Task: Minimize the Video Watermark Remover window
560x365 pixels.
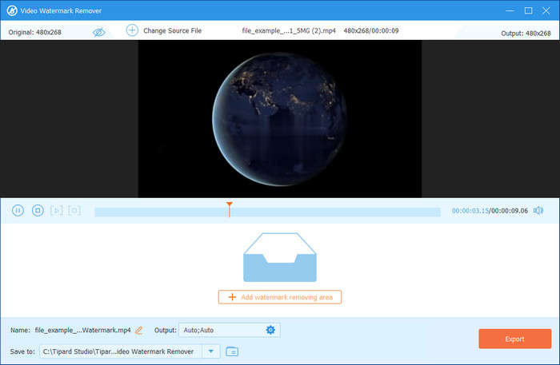Action: [510, 10]
